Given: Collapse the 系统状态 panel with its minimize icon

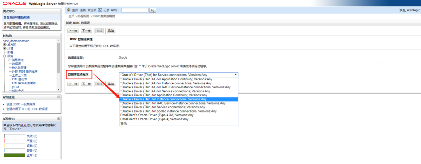Looking at the screenshot, I should point(59,118).
